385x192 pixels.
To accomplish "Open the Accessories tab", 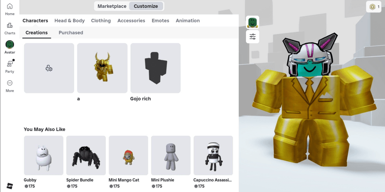I will click(x=131, y=20).
